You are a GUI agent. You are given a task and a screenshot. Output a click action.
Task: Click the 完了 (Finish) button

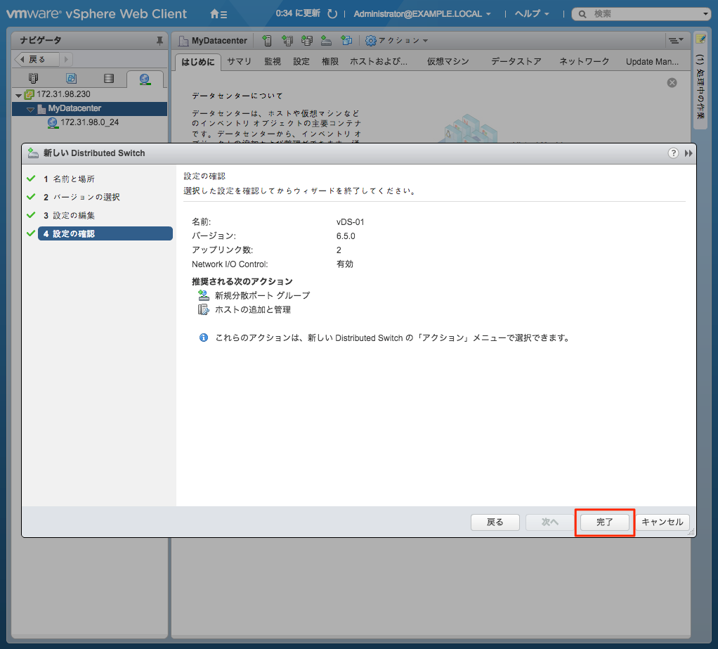coord(604,522)
